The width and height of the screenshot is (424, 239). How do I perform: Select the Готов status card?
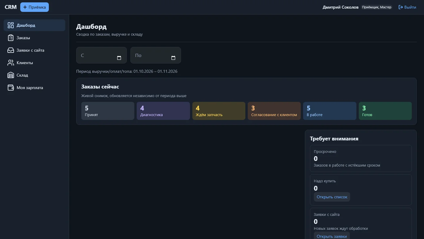coord(385,111)
